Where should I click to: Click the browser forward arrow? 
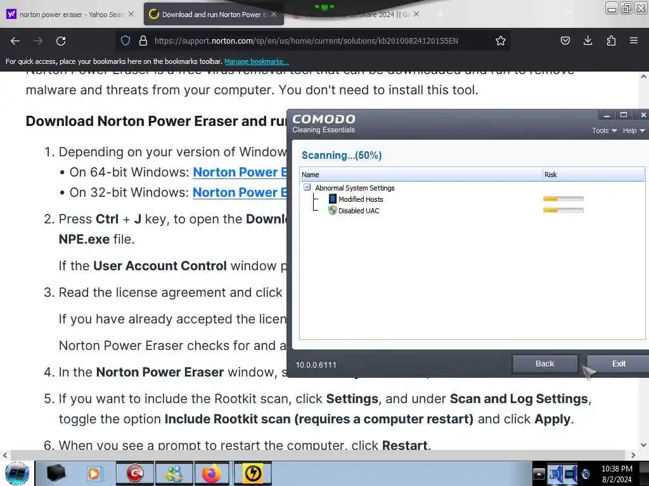pos(38,40)
